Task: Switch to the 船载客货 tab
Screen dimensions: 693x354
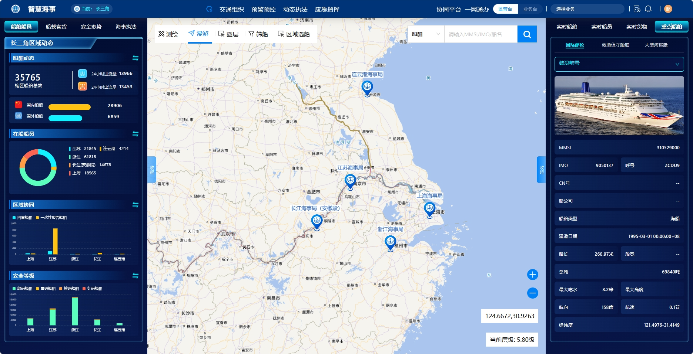Action: coord(56,27)
